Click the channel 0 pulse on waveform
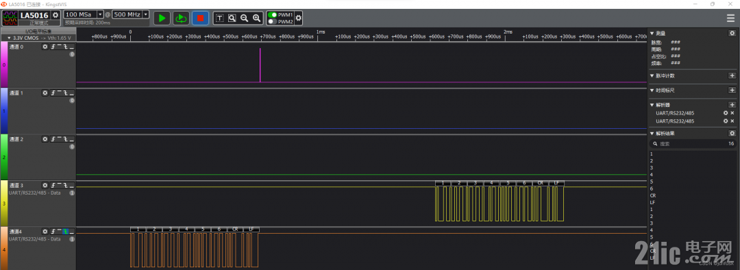Image resolution: width=740 pixels, height=270 pixels. point(260,64)
